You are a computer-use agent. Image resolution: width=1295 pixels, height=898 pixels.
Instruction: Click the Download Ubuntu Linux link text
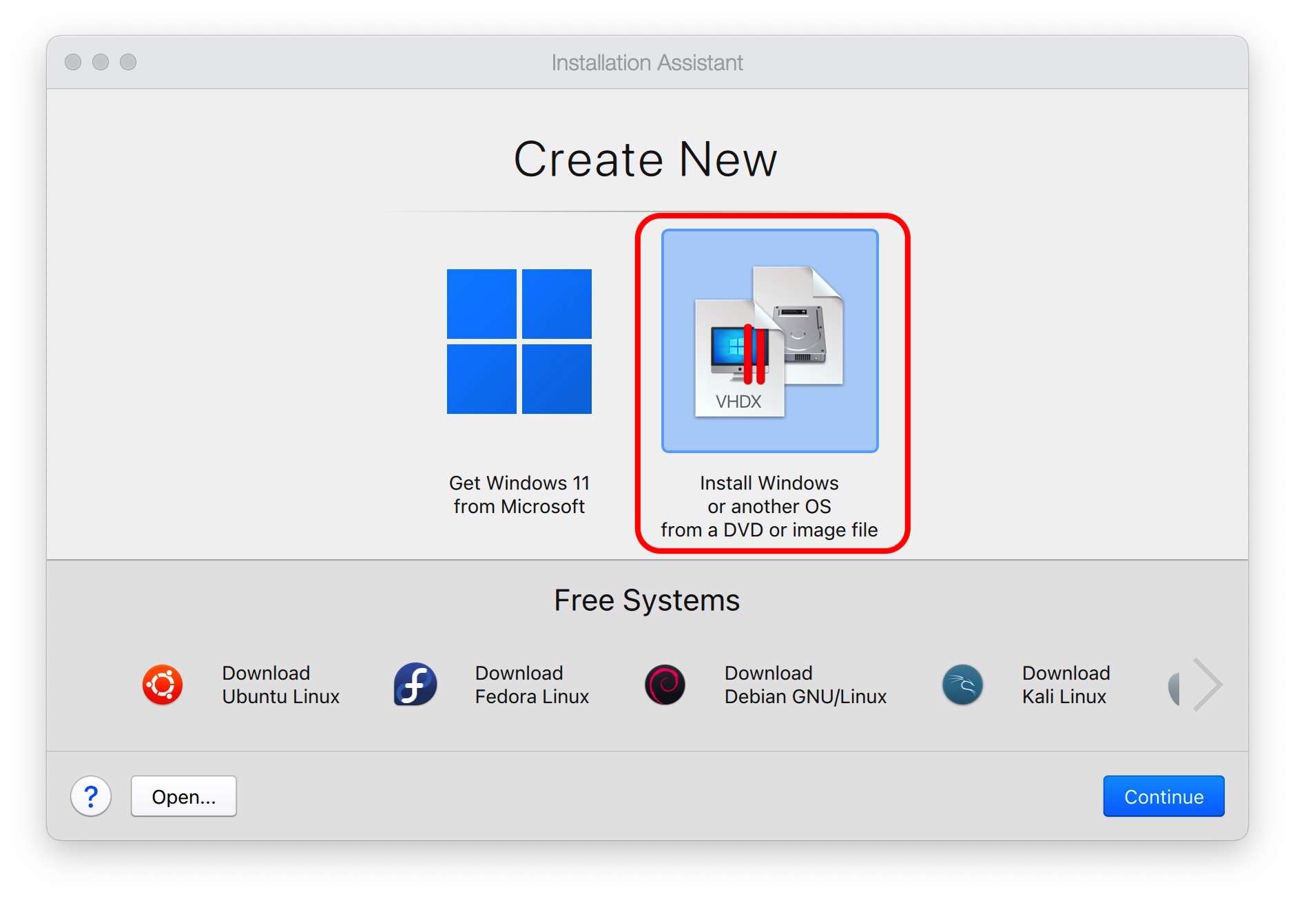[280, 684]
